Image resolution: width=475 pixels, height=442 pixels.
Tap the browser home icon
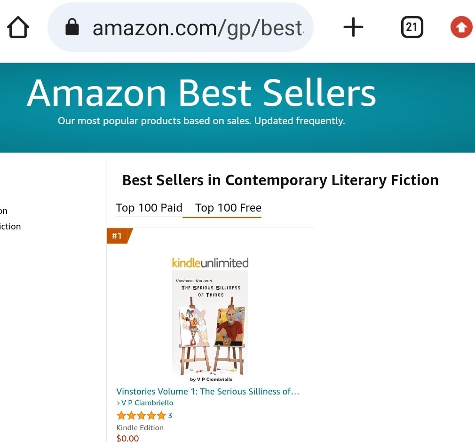(18, 28)
